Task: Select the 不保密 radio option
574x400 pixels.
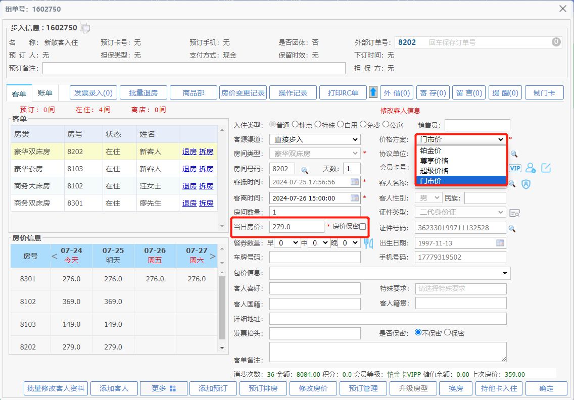Action: pos(418,332)
